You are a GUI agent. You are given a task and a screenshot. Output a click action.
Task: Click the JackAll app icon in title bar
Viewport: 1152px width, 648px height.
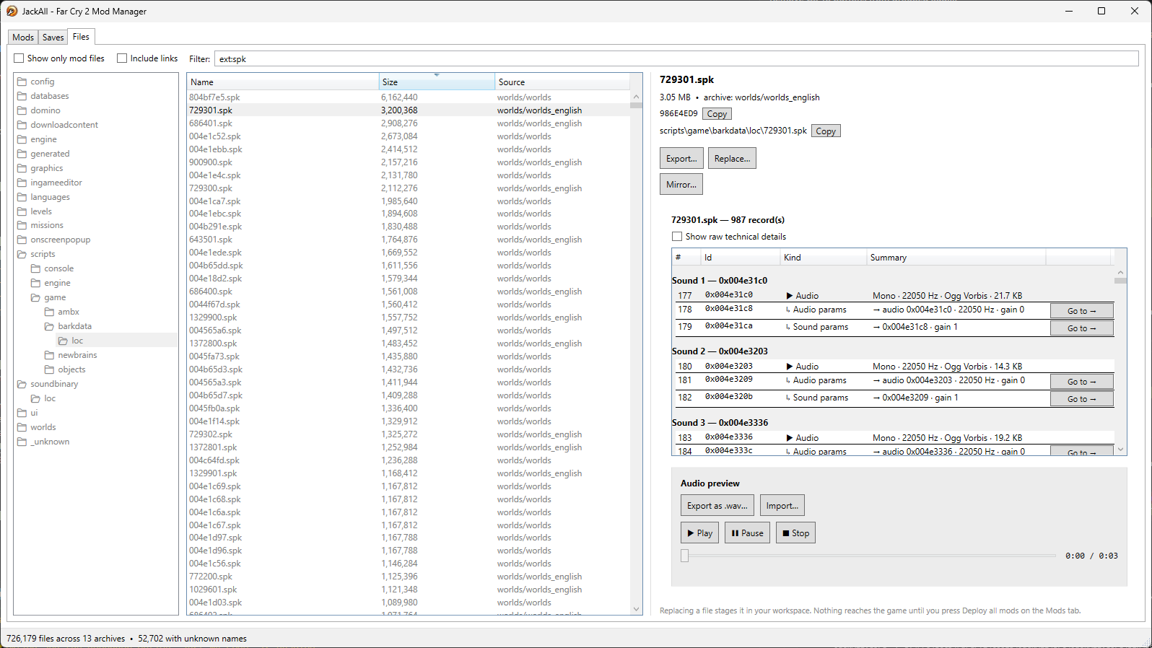coord(12,11)
